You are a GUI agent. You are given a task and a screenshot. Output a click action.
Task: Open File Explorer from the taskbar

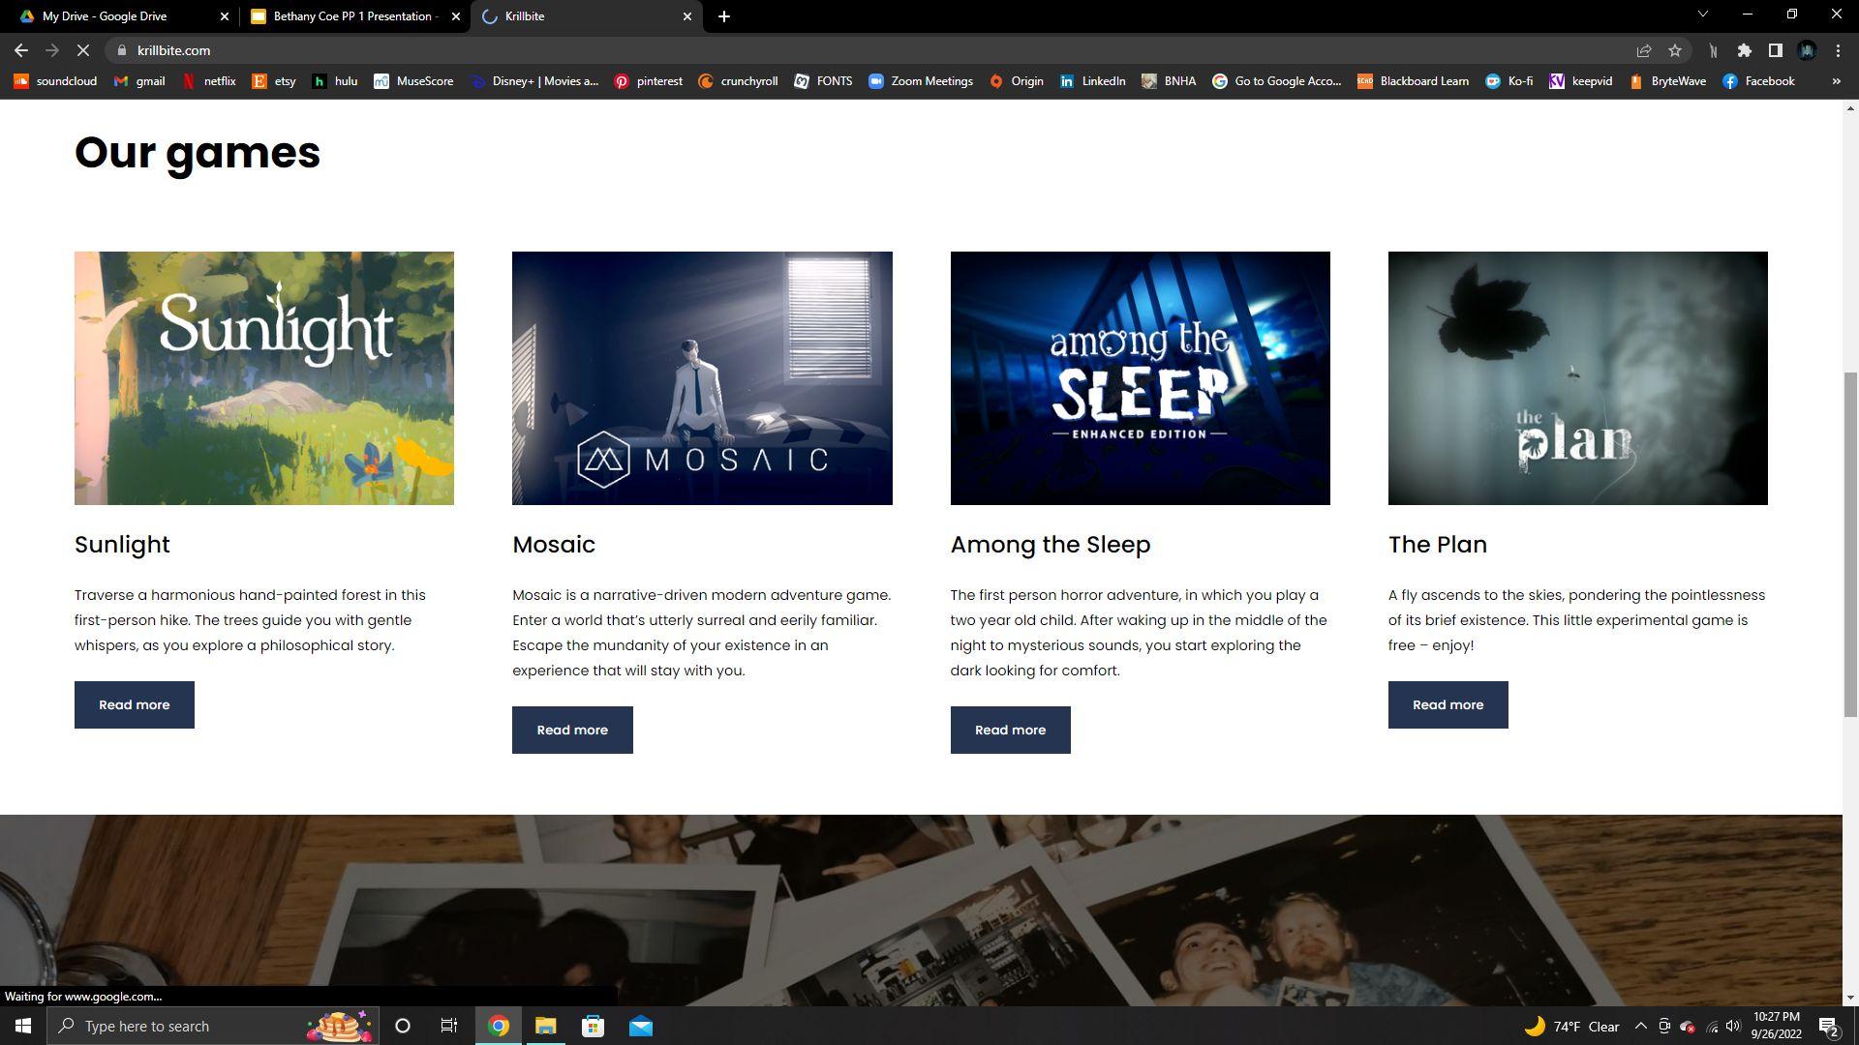(545, 1026)
